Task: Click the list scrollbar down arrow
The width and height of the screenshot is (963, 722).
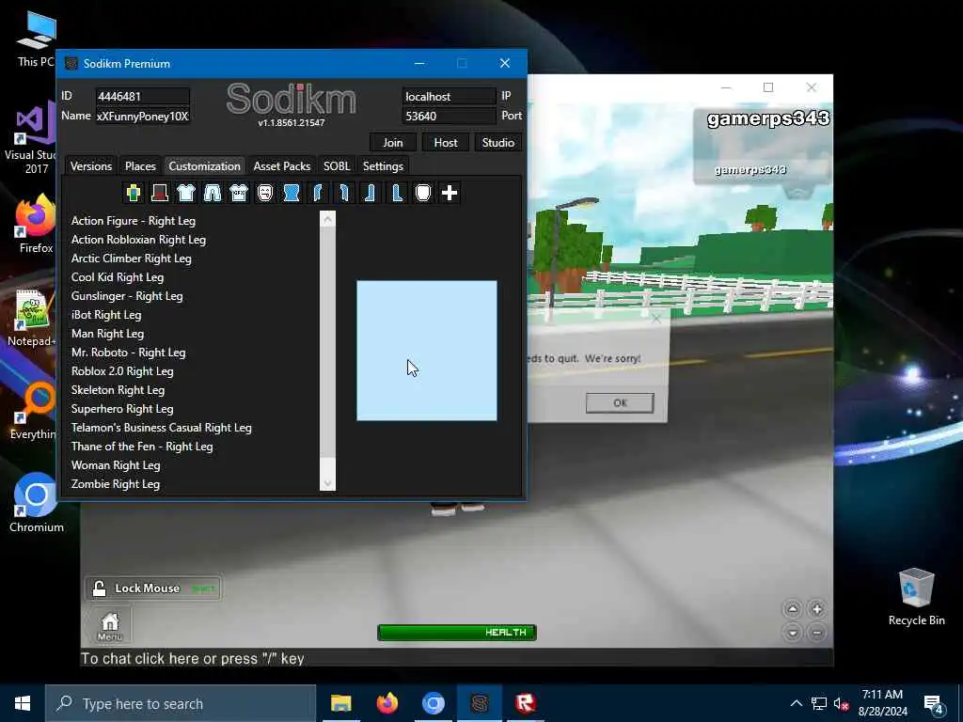Action: tap(328, 483)
